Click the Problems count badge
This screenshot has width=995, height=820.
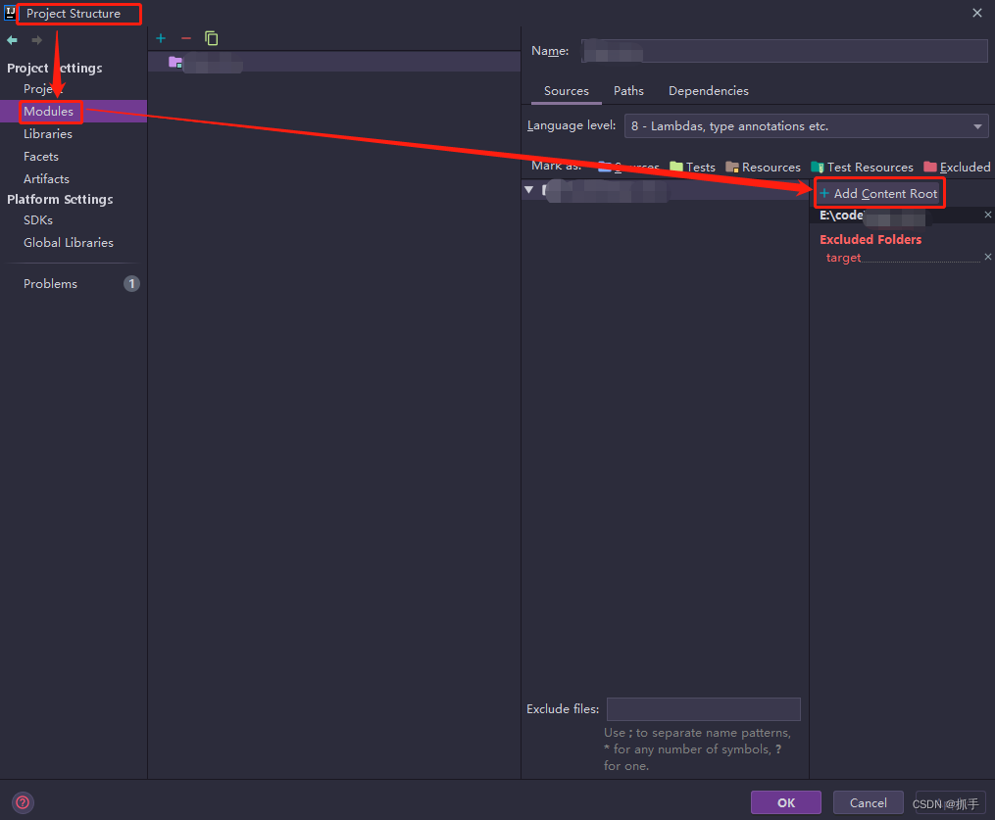click(x=131, y=283)
